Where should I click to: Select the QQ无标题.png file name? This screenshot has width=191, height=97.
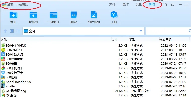pyautogui.click(x=16, y=91)
